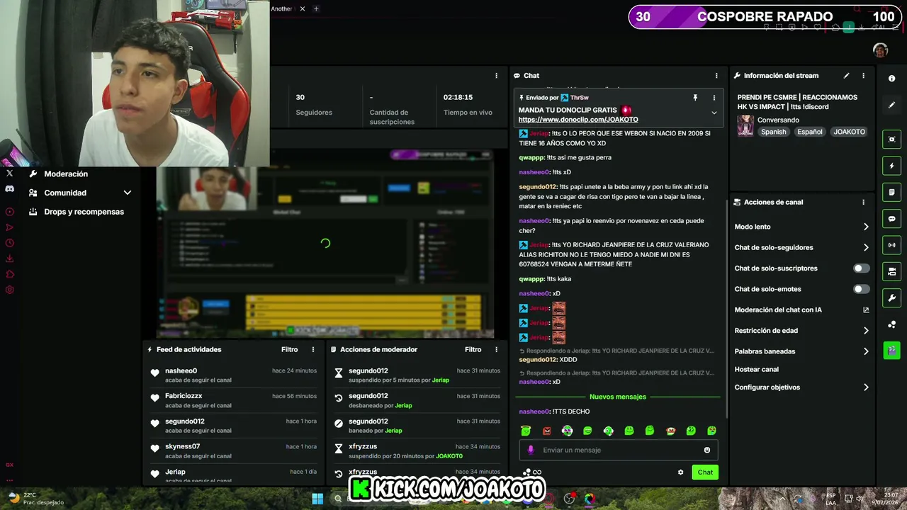
Task: Click the green clip icon in right toolbar
Action: [x=891, y=351]
